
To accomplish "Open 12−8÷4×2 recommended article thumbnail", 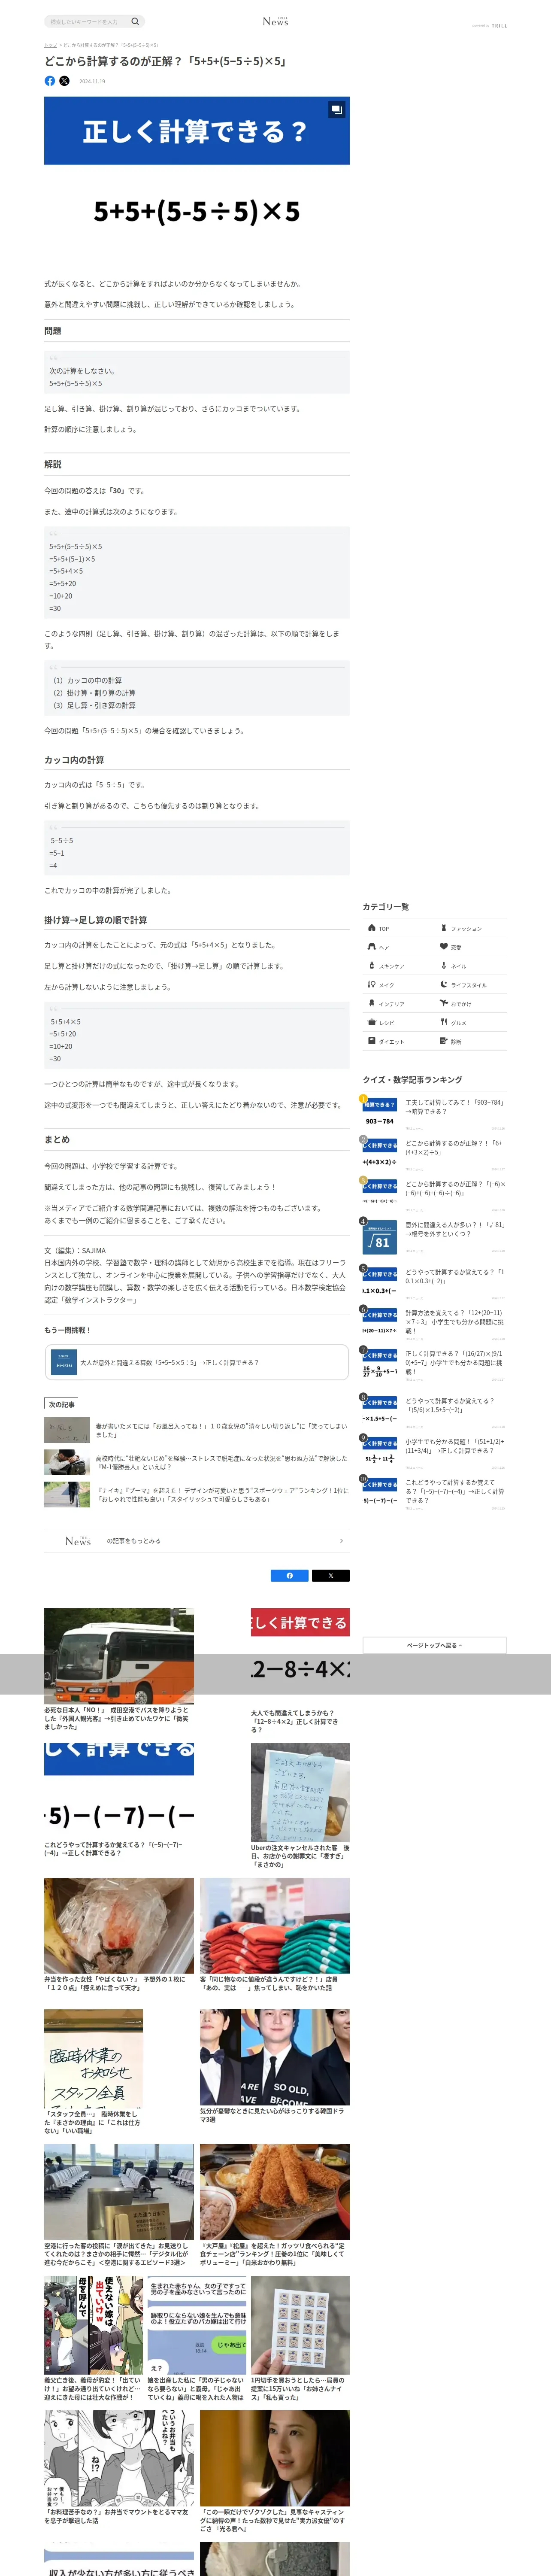I will pos(300,1656).
